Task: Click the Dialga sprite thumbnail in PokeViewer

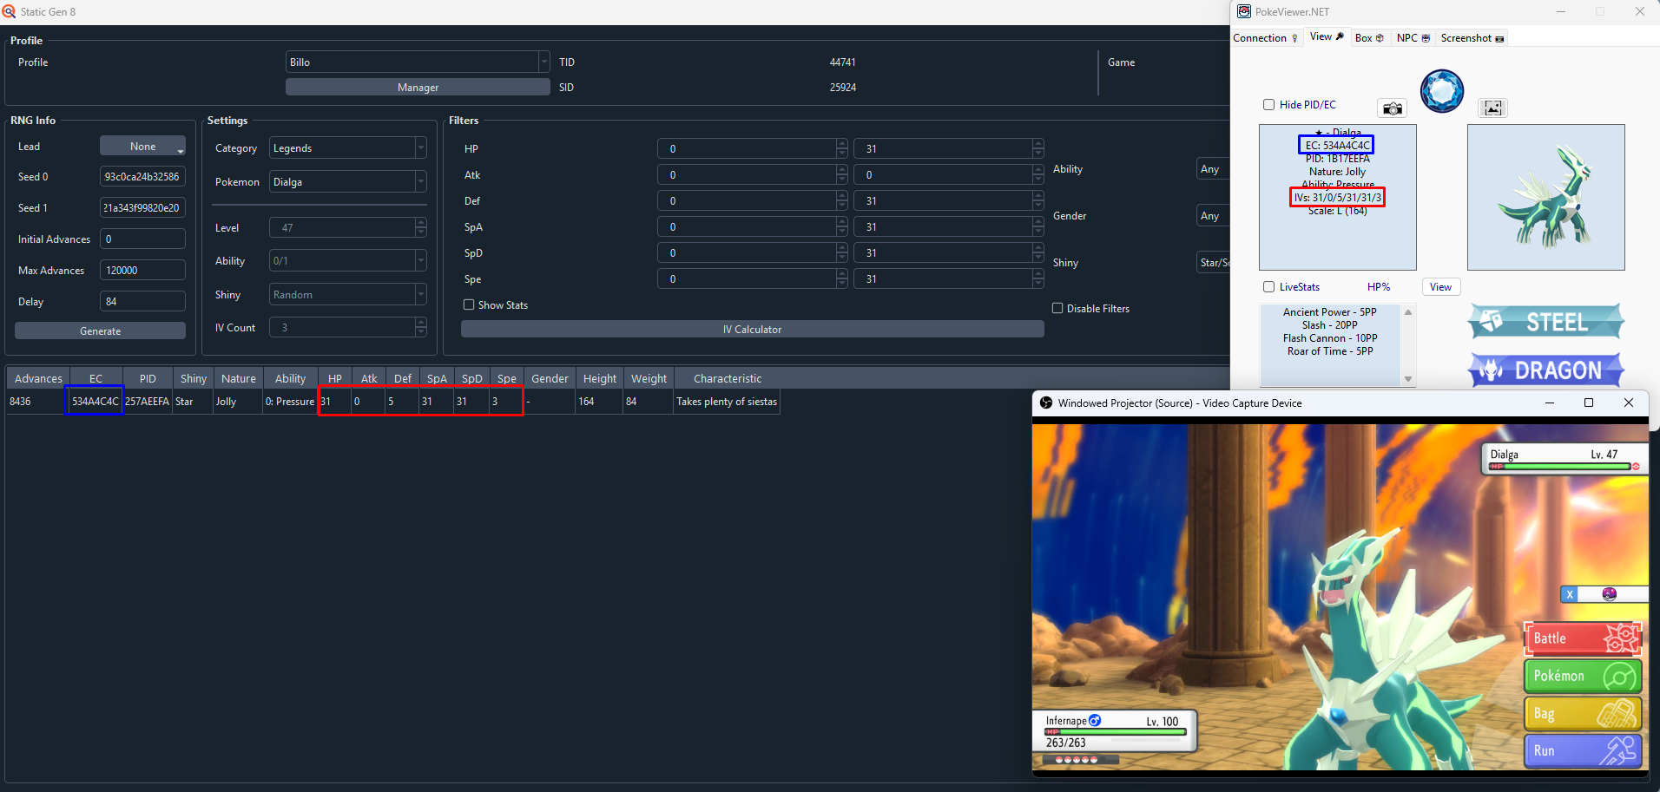Action: pos(1545,197)
